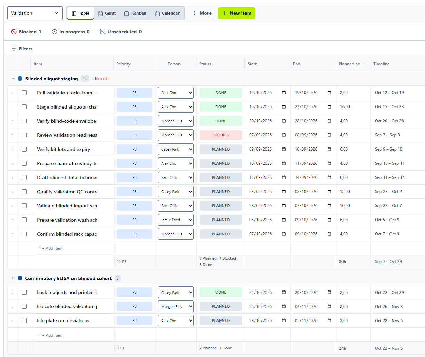Open End calendar icon for Execute blinded validation
Image resolution: width=425 pixels, height=357 pixels.
(x=329, y=306)
